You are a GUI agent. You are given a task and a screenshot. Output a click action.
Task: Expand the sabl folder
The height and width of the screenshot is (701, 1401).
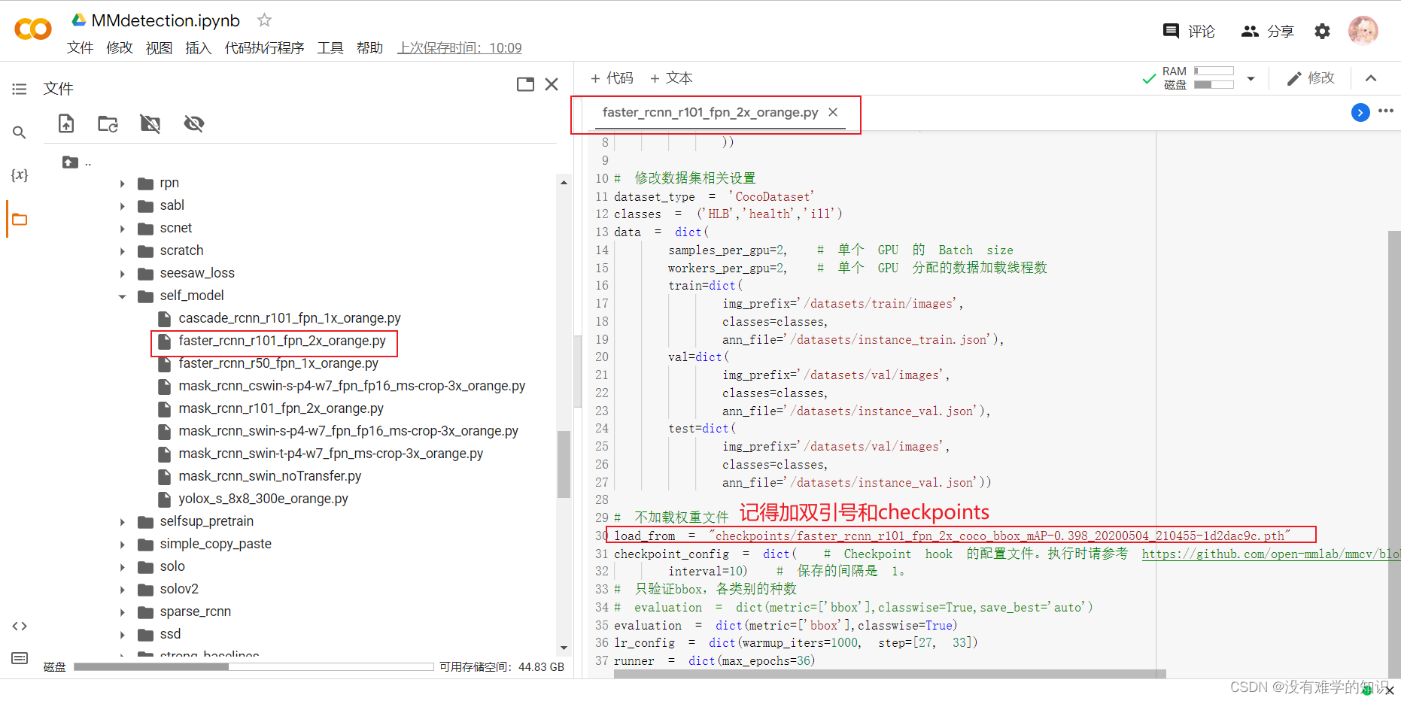pos(123,206)
